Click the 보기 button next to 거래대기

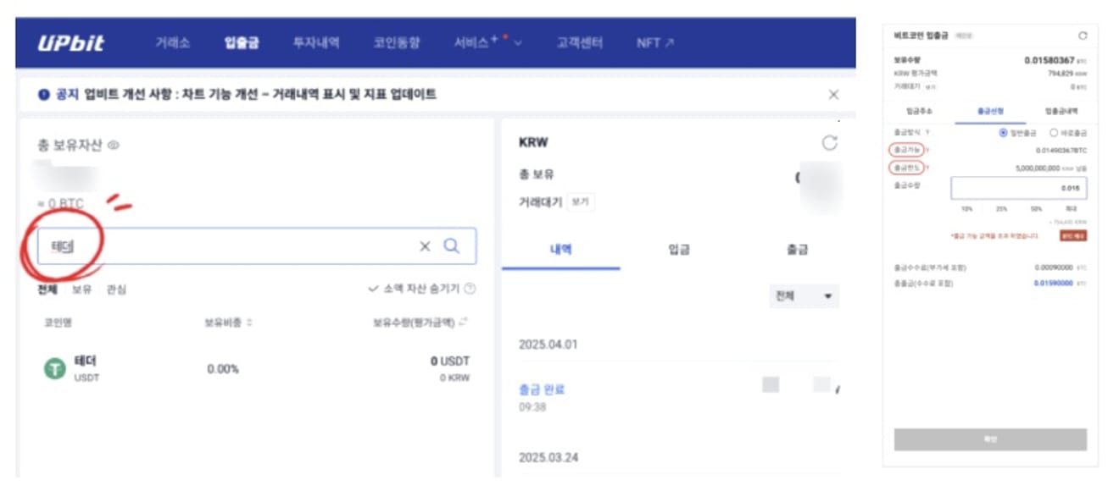click(x=580, y=203)
